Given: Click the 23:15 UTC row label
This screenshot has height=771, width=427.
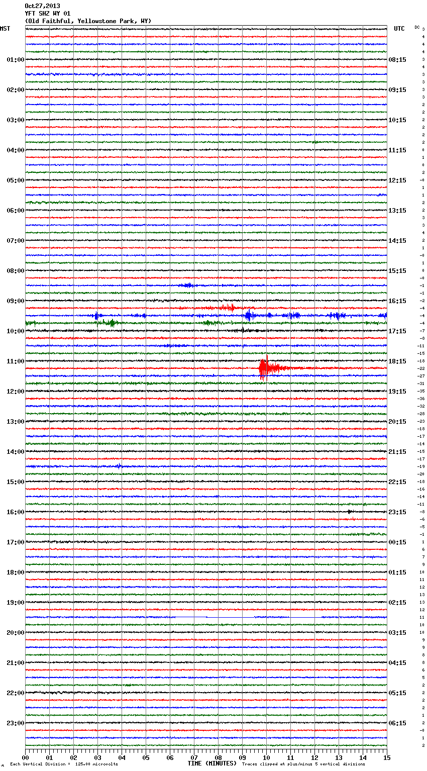Looking at the screenshot, I should (397, 512).
